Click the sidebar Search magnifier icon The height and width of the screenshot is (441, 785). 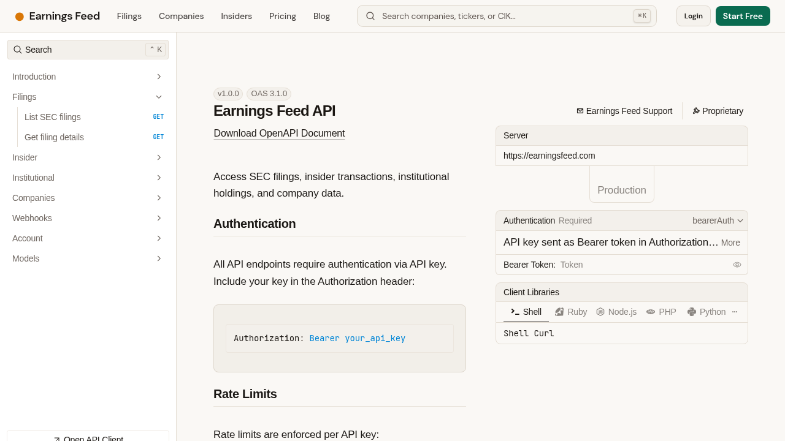pos(18,50)
